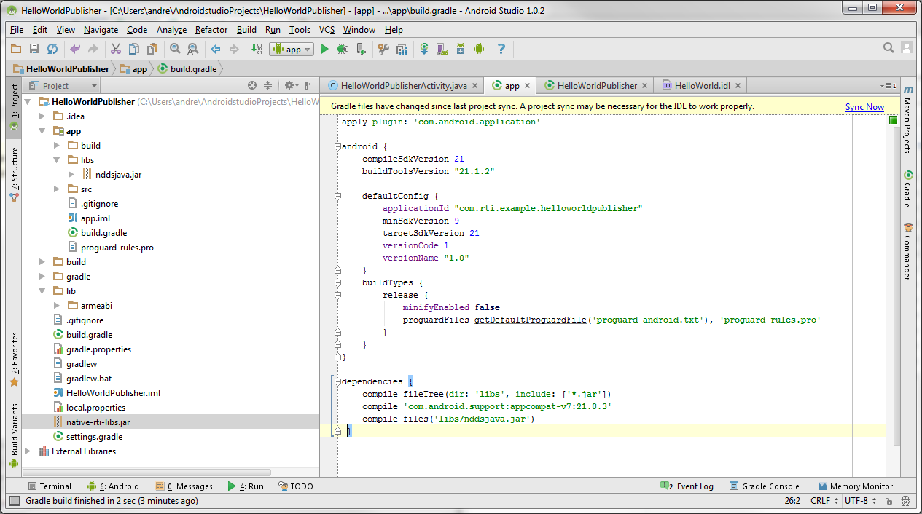
Task: Toggle the Favorites side panel
Action: pyautogui.click(x=14, y=359)
